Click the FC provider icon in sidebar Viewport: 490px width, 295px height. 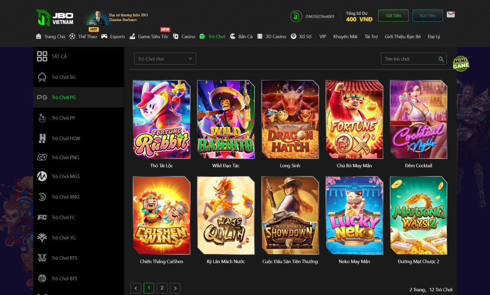pyautogui.click(x=42, y=217)
